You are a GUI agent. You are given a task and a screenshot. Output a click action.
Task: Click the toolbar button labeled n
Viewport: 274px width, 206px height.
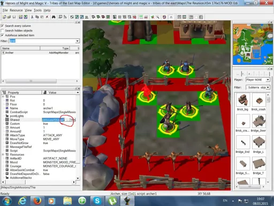pos(171,17)
